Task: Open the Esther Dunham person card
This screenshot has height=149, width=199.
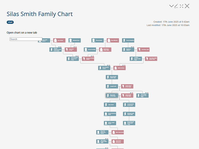Action: click(120, 68)
